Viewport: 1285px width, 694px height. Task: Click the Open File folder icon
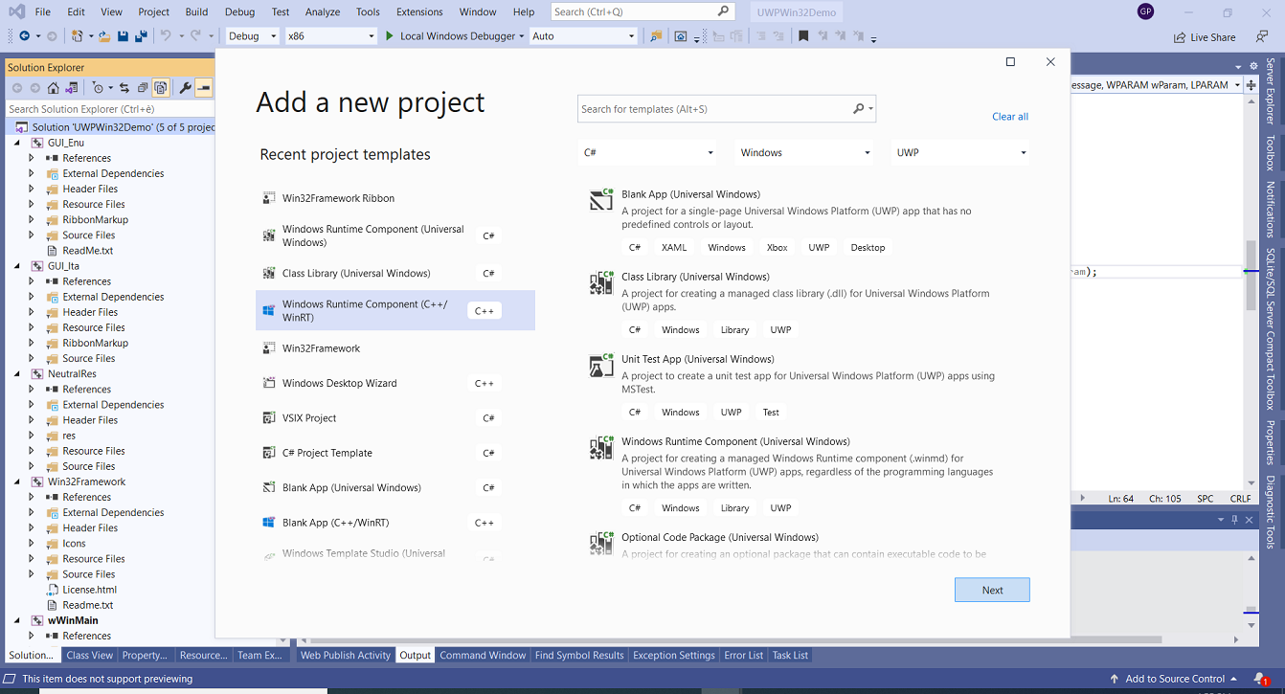pos(104,36)
